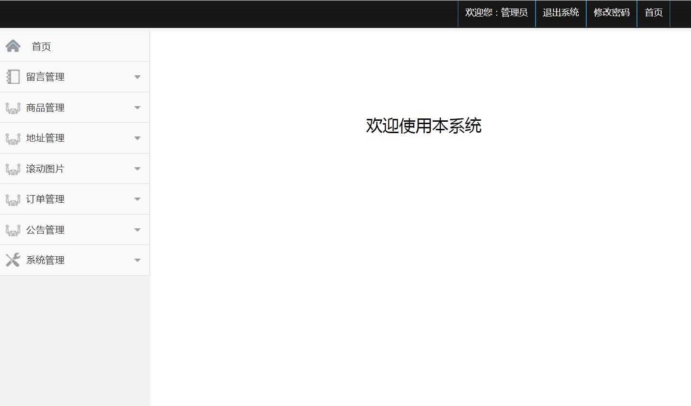Click the icon beside 商品管理
691x406 pixels.
point(13,108)
